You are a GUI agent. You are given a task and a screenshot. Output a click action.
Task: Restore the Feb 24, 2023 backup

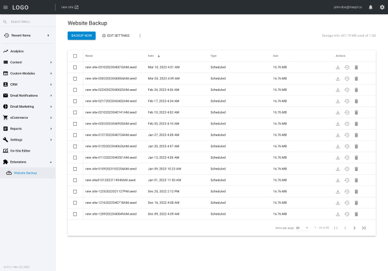point(347,90)
